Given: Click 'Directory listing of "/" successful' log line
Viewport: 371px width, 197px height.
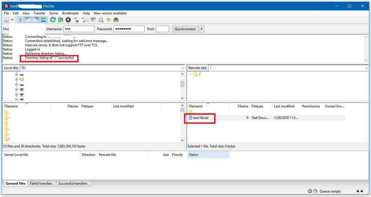Looking at the screenshot, I should tap(49, 58).
